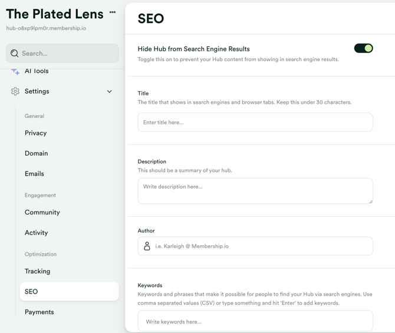Open Tracking settings
The height and width of the screenshot is (333, 395).
pos(37,271)
